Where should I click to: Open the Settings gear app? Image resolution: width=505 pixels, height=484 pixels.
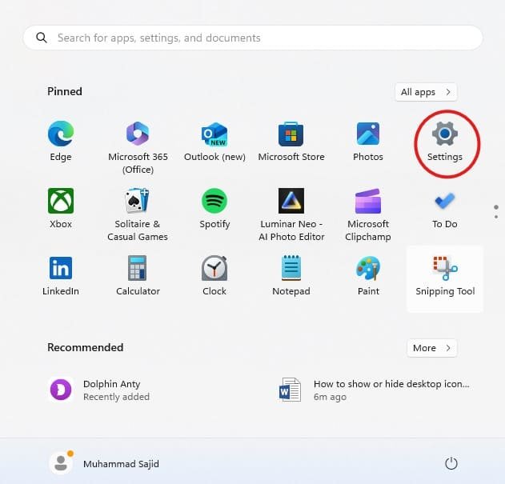coord(445,141)
